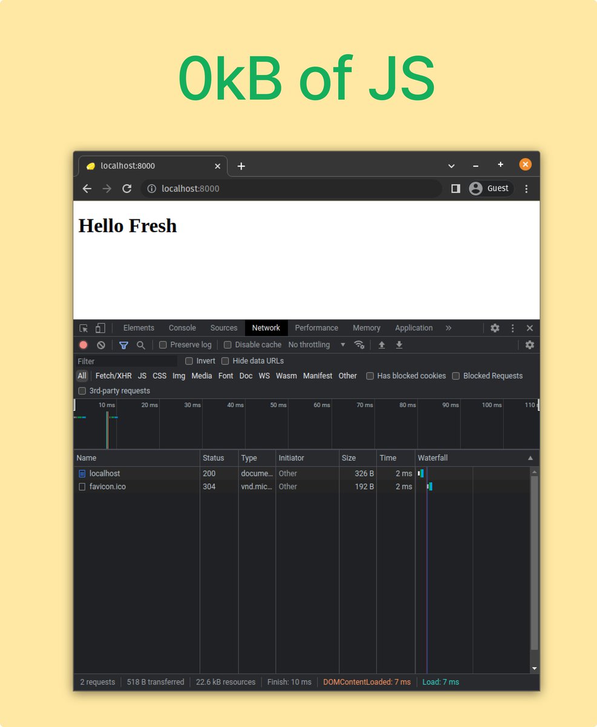
Task: Click the Filter text field
Action: pos(127,361)
